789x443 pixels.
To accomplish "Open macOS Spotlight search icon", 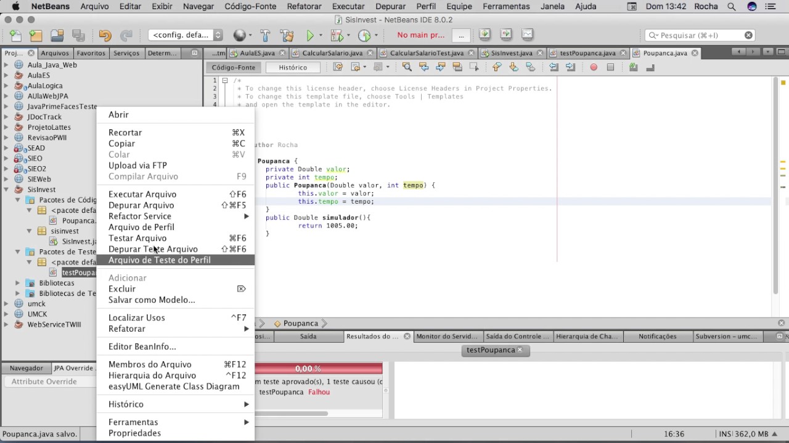I will pos(731,7).
